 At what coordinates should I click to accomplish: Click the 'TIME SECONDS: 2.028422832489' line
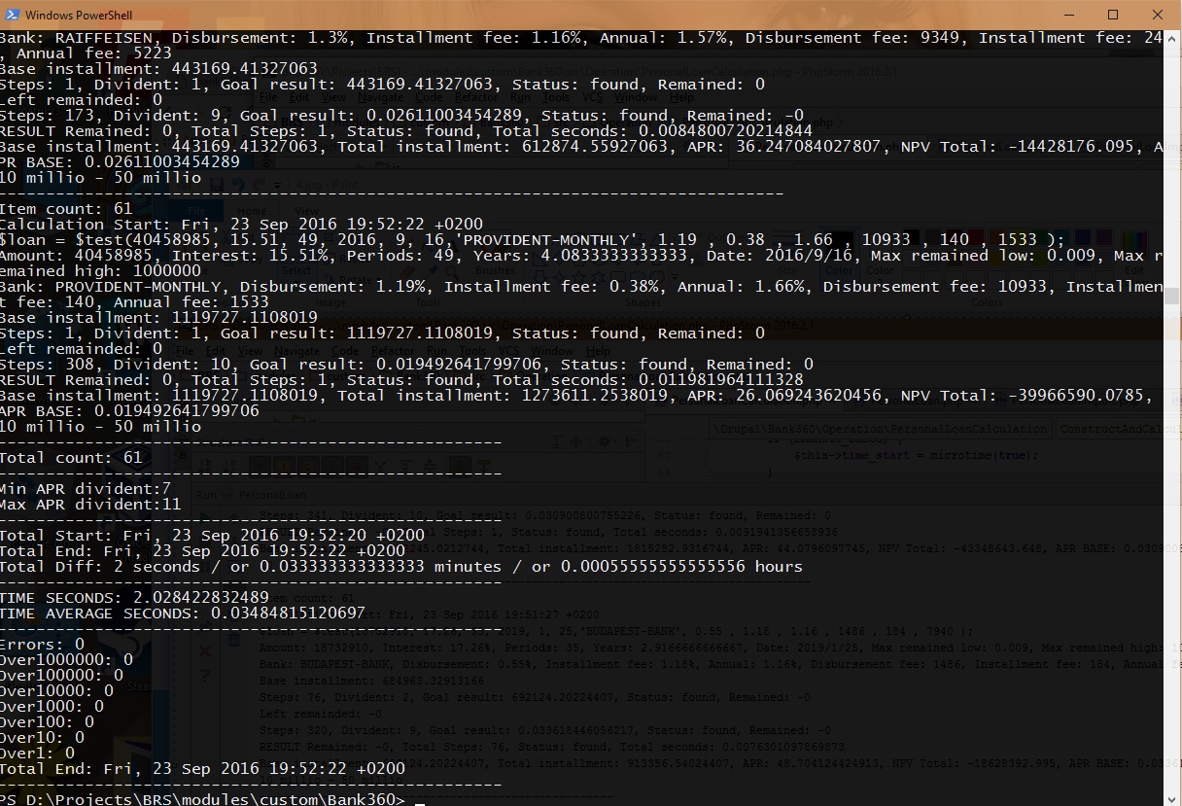coord(134,598)
